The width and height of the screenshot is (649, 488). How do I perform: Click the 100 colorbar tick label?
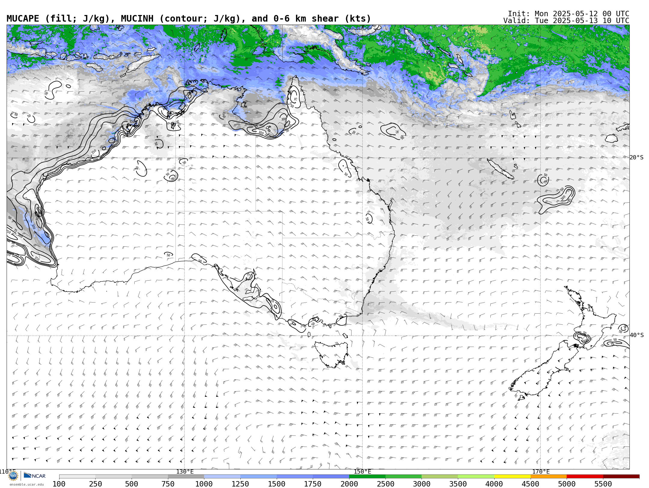59,484
